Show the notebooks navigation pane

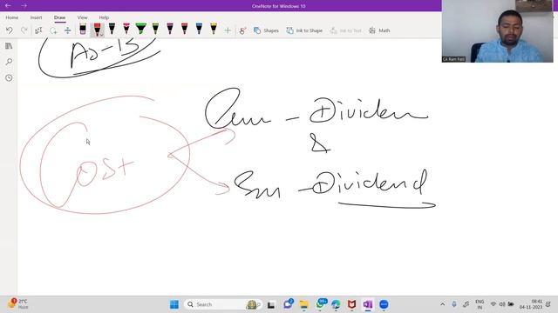(x=9, y=46)
